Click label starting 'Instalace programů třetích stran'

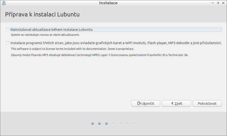116,43
